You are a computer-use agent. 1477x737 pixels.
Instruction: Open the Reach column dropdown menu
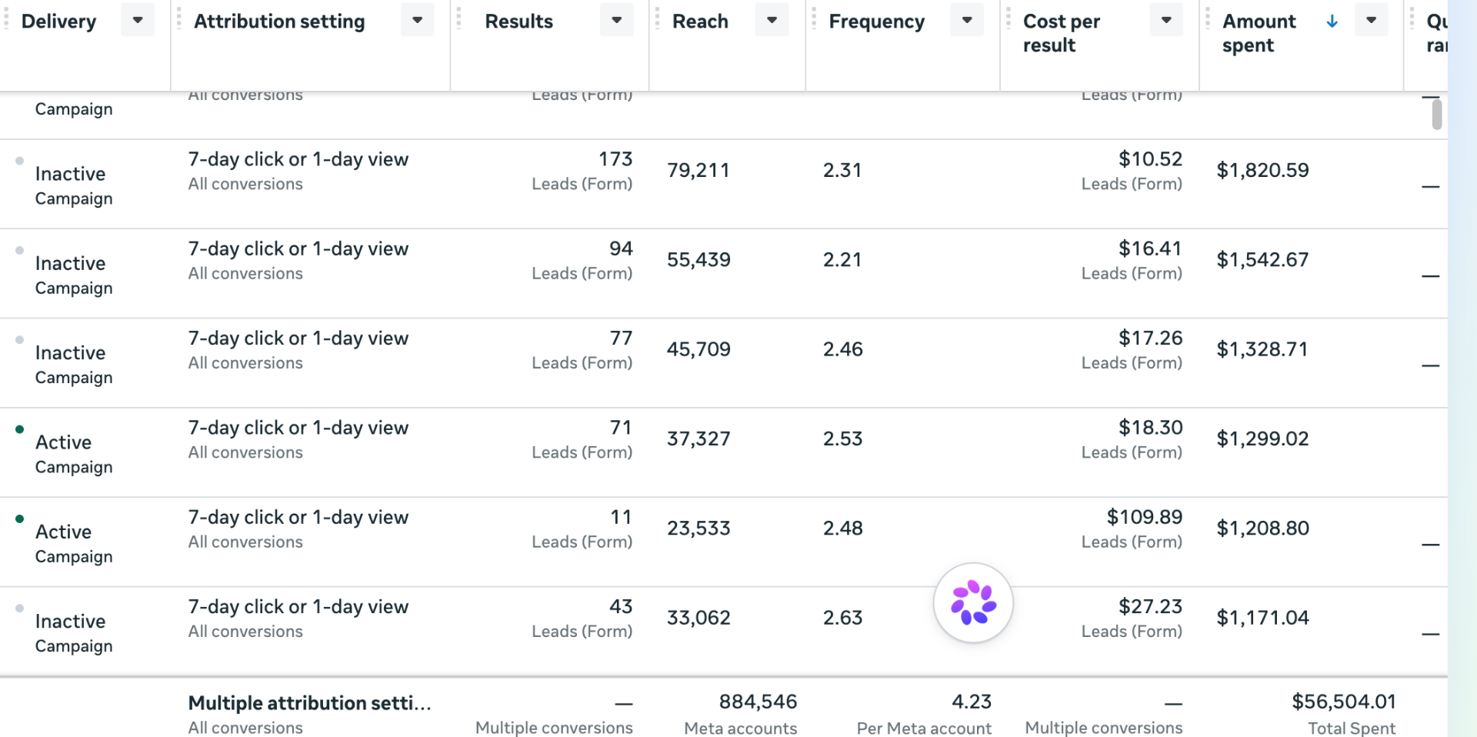pos(772,20)
